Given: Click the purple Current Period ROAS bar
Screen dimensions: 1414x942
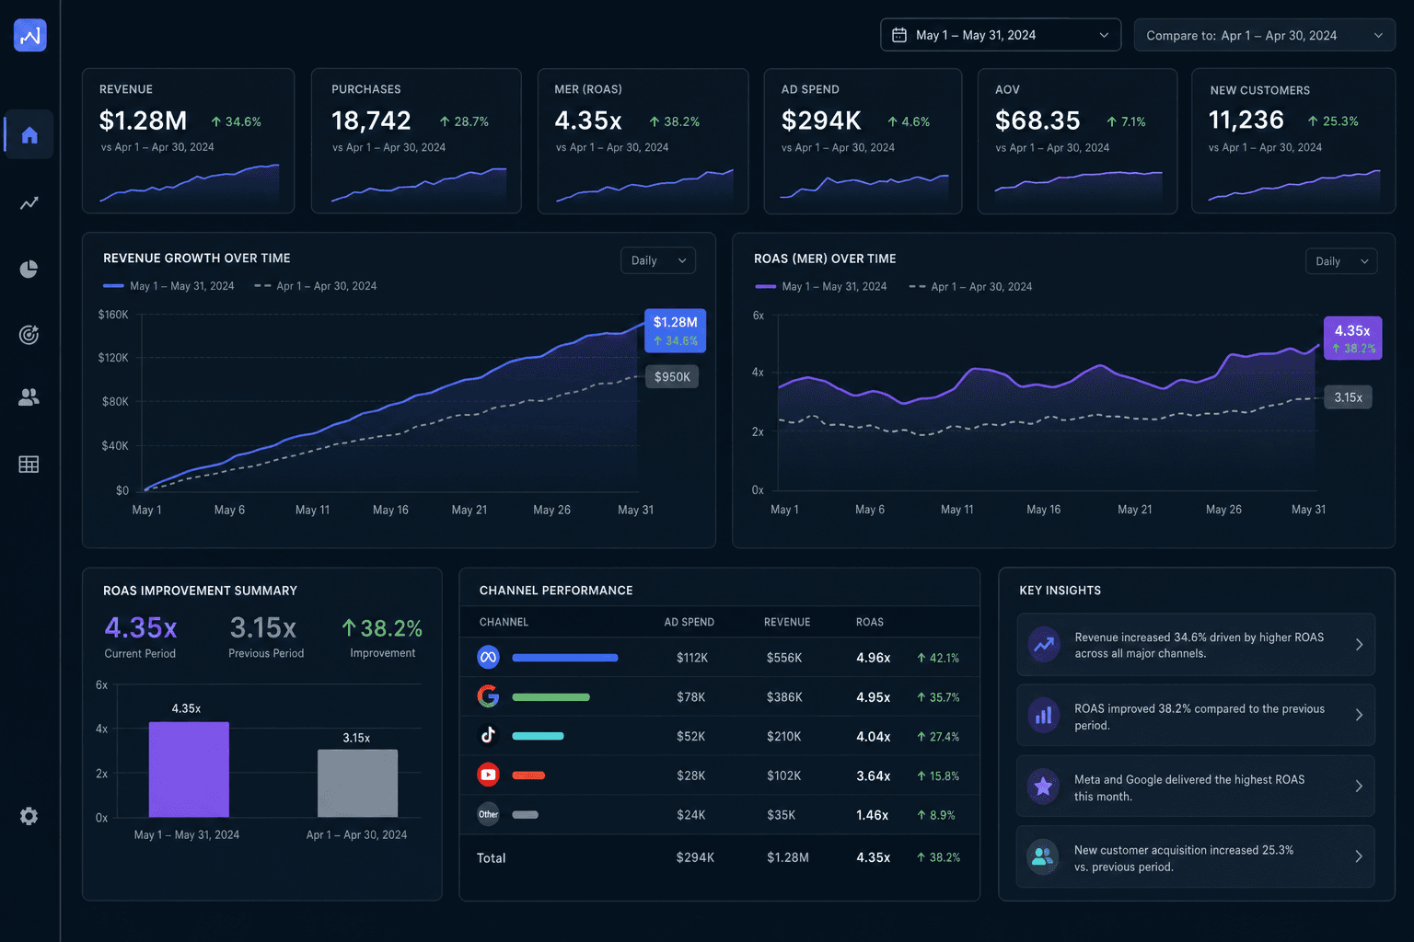Looking at the screenshot, I should click(189, 769).
